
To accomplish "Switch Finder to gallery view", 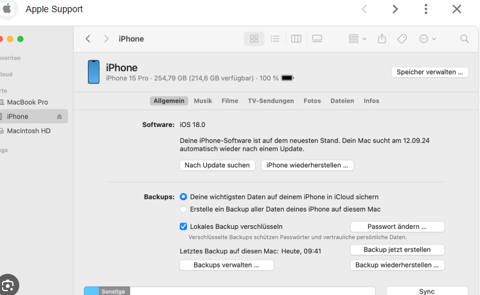I will tap(317, 39).
